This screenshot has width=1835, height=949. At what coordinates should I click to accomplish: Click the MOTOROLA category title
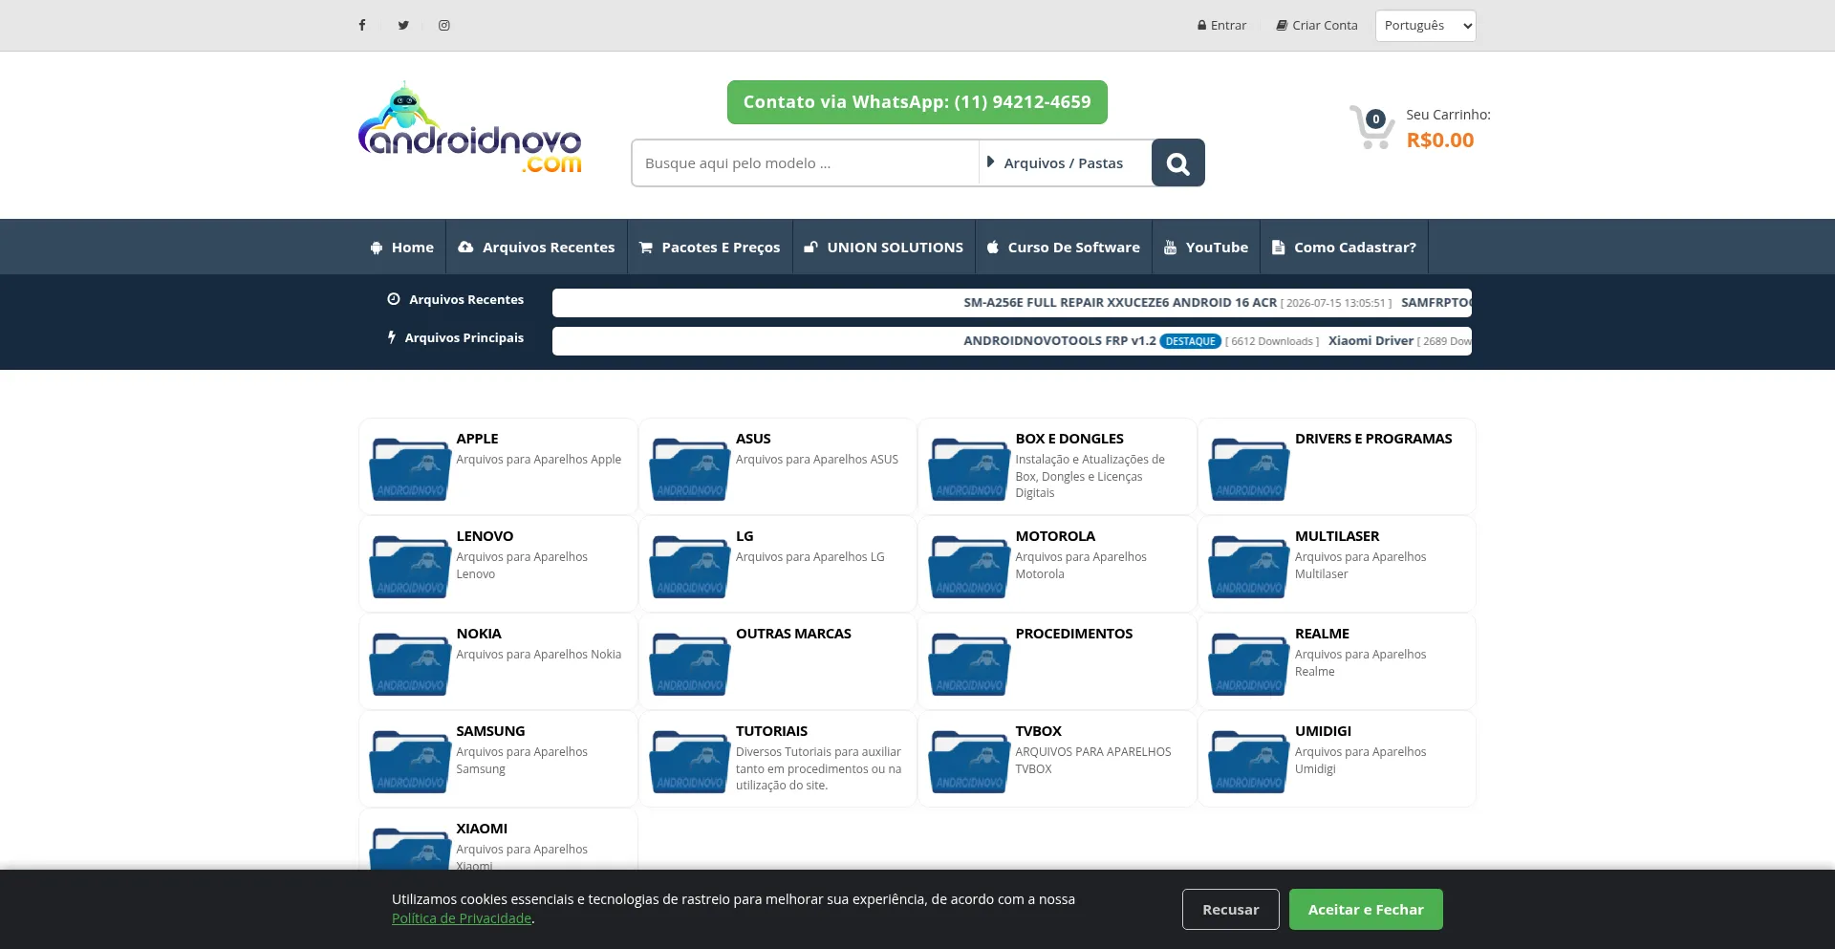pyautogui.click(x=1055, y=536)
